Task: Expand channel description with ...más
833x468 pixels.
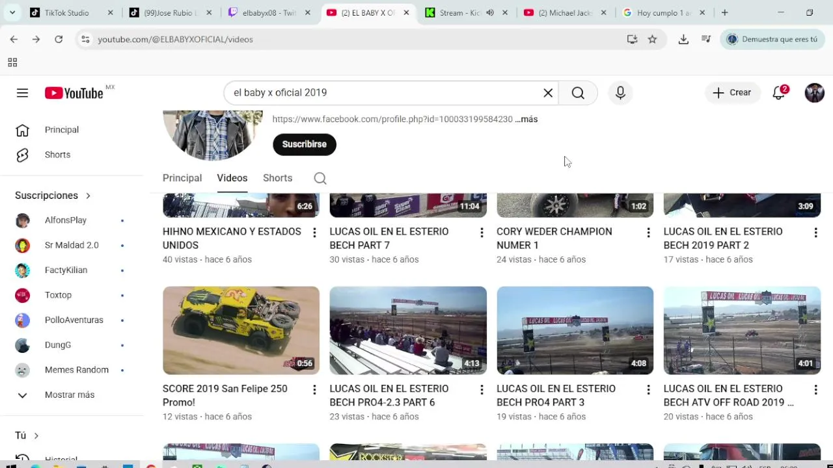Action: point(526,119)
